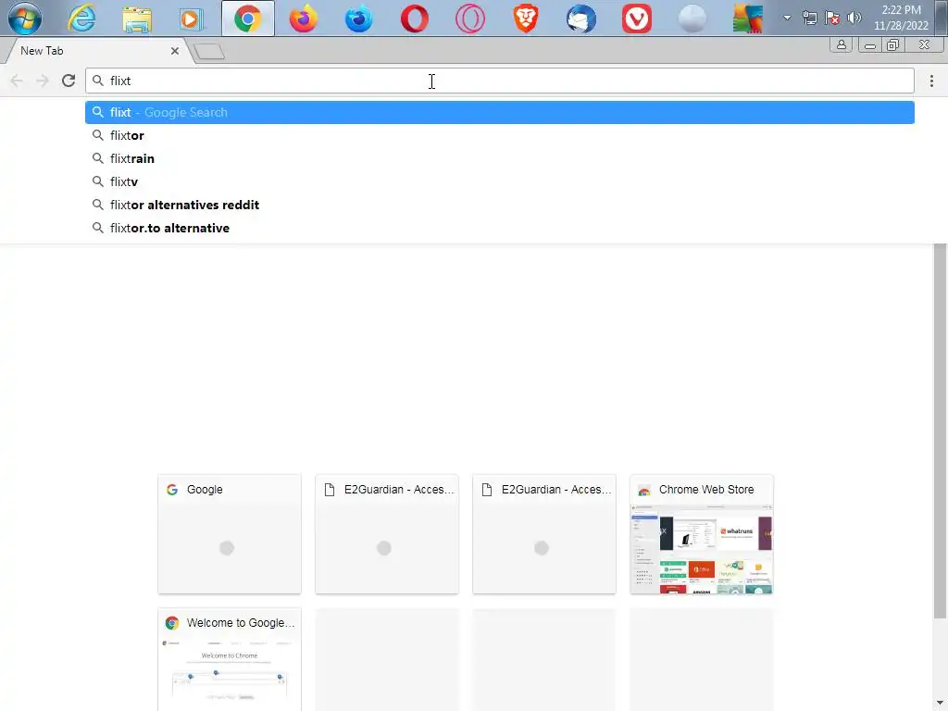948x711 pixels.
Task: Open Thunderbird mail icon in taskbar
Action: [581, 19]
